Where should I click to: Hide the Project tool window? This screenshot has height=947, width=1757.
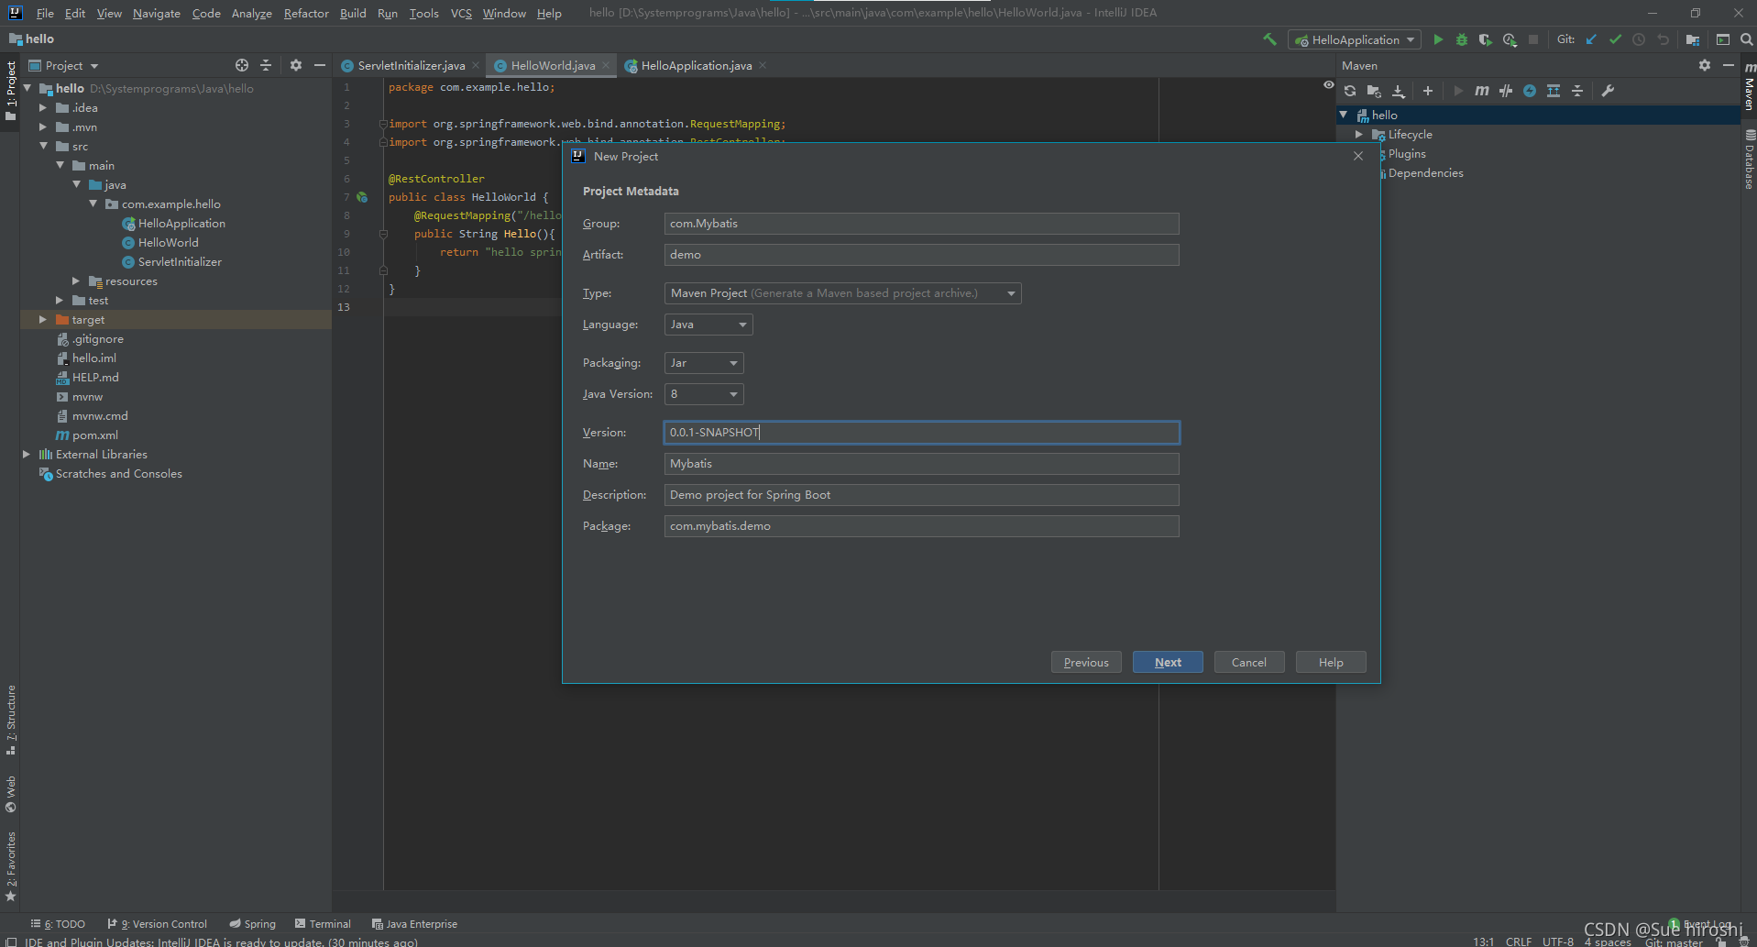point(320,65)
